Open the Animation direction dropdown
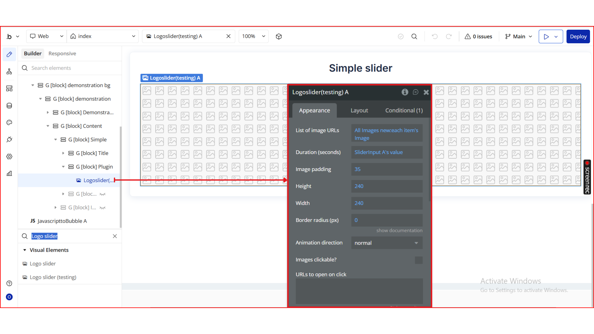 (387, 243)
